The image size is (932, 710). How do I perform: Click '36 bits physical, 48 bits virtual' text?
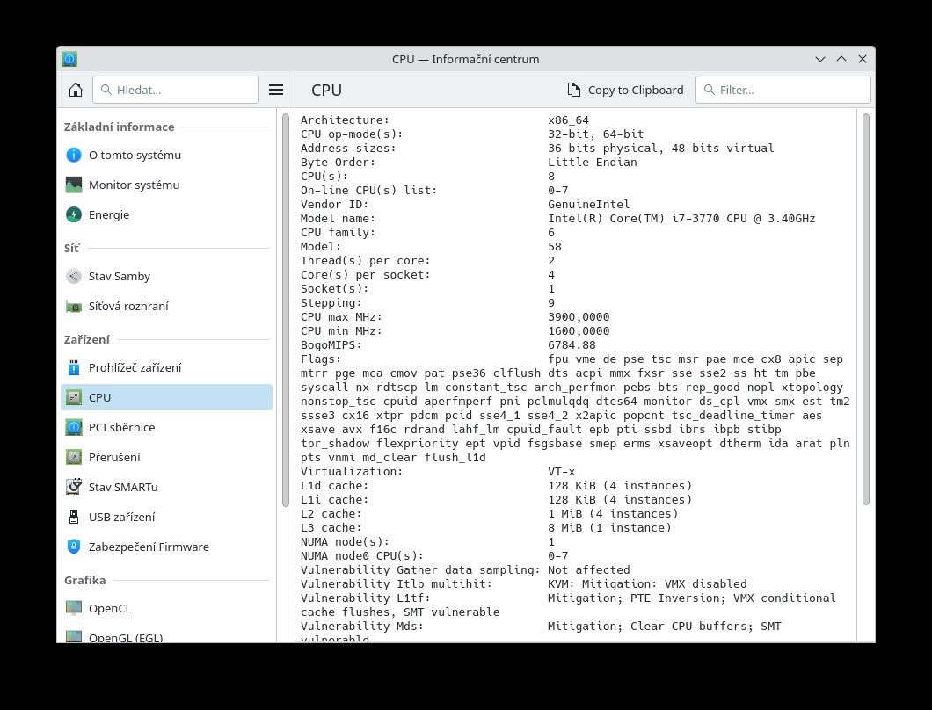[660, 148]
